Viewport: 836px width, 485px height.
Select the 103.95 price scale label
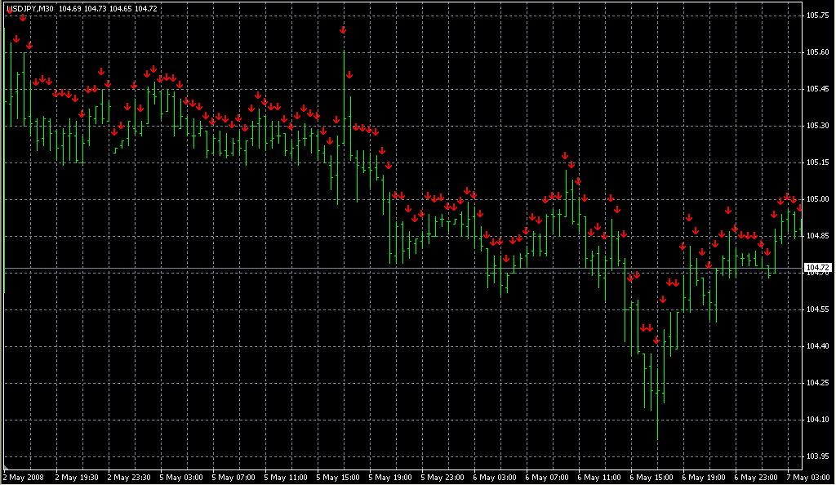[x=817, y=456]
